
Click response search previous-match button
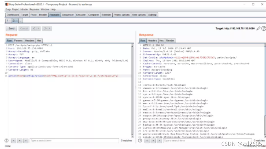pos(147,141)
